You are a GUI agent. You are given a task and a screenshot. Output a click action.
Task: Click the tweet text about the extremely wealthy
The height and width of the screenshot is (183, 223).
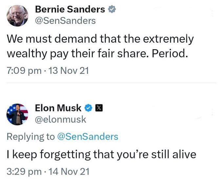point(100,46)
